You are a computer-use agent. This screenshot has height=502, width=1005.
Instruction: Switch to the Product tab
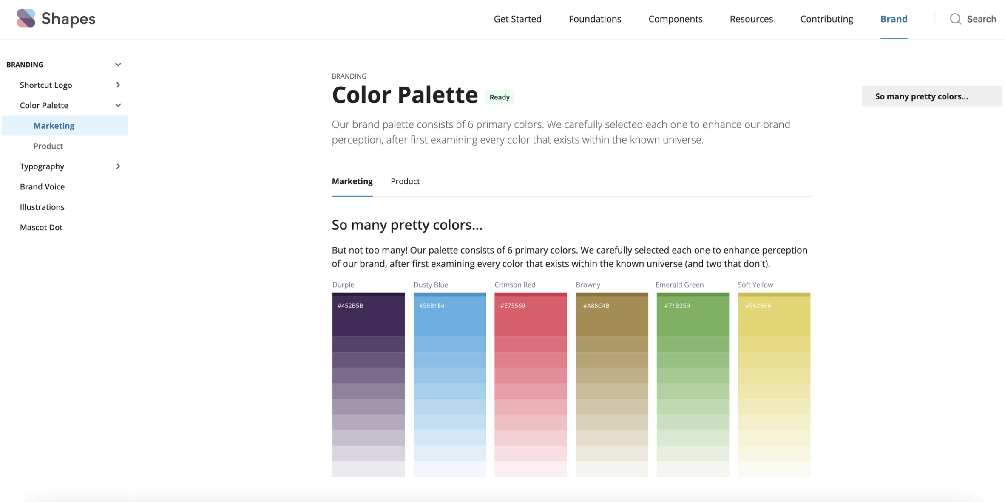click(405, 181)
